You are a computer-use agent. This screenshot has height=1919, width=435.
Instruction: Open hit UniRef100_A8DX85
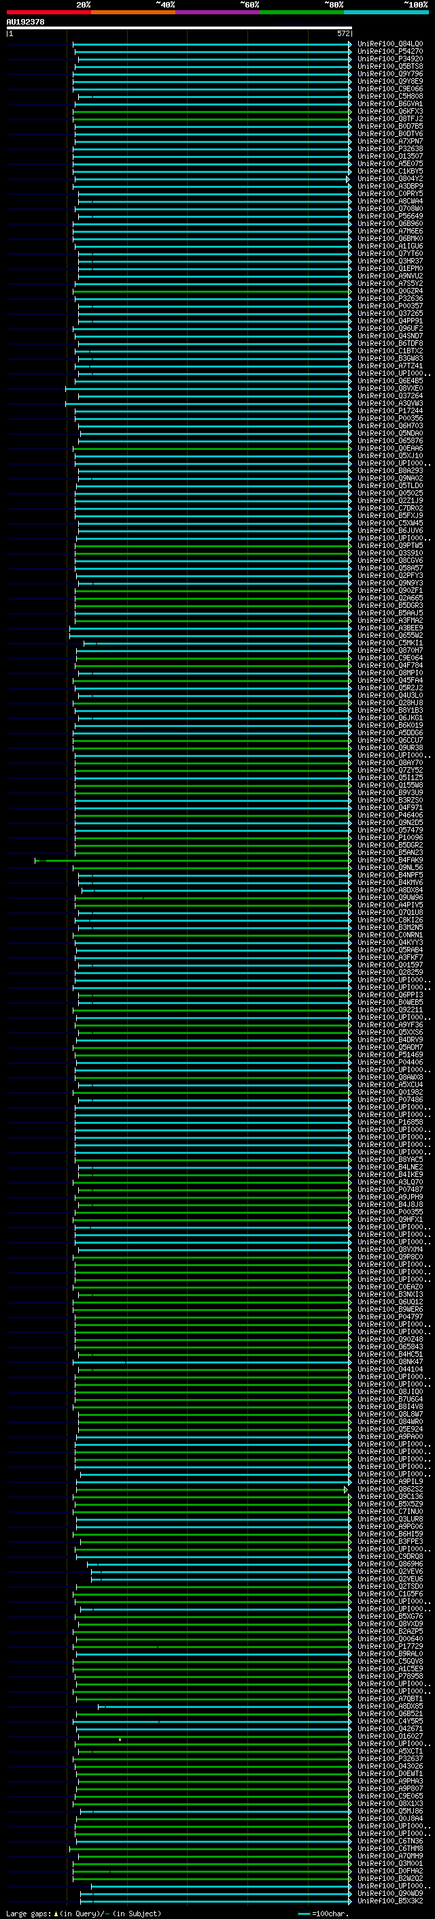pos(390,1706)
